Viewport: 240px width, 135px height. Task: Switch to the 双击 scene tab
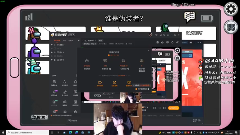tap(64, 40)
